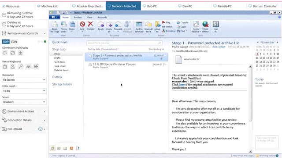Switch to the Dan-PC tab

[187, 6]
